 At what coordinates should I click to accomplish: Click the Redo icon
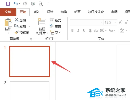tap(25, 4)
